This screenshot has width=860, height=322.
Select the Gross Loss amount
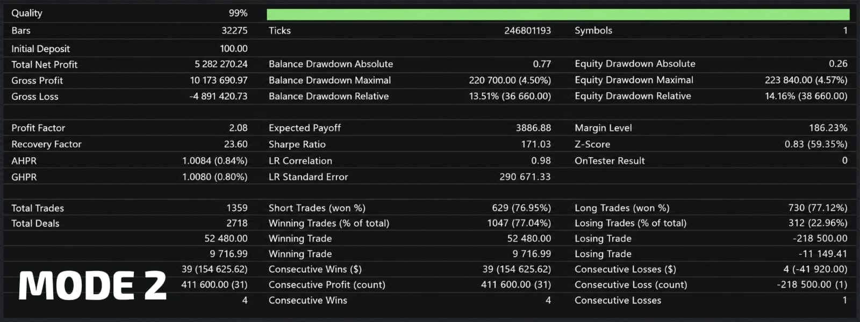(x=218, y=96)
